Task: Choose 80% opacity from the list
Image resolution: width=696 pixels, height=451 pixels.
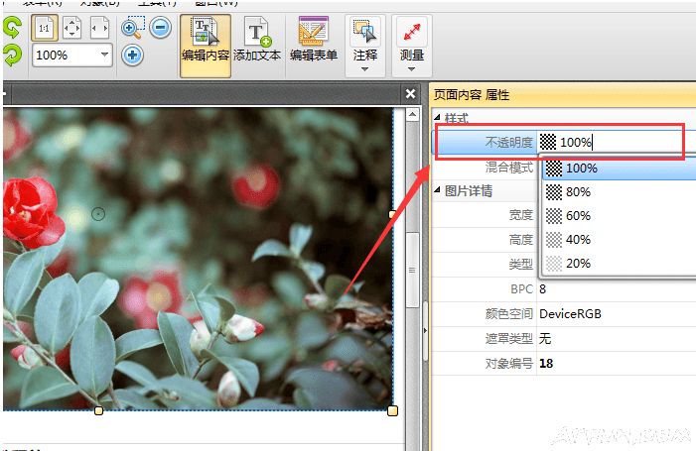Action: 620,192
